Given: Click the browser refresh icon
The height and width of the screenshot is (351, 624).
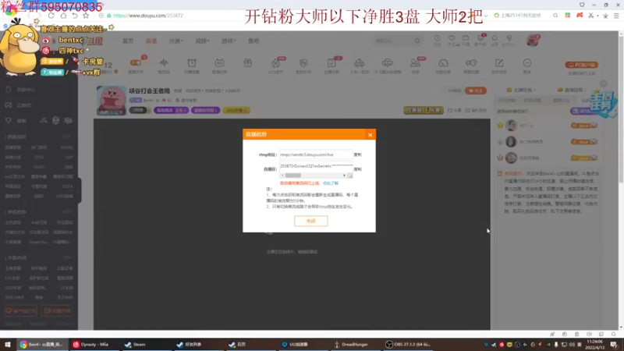Looking at the screenshot, I should coord(51,16).
